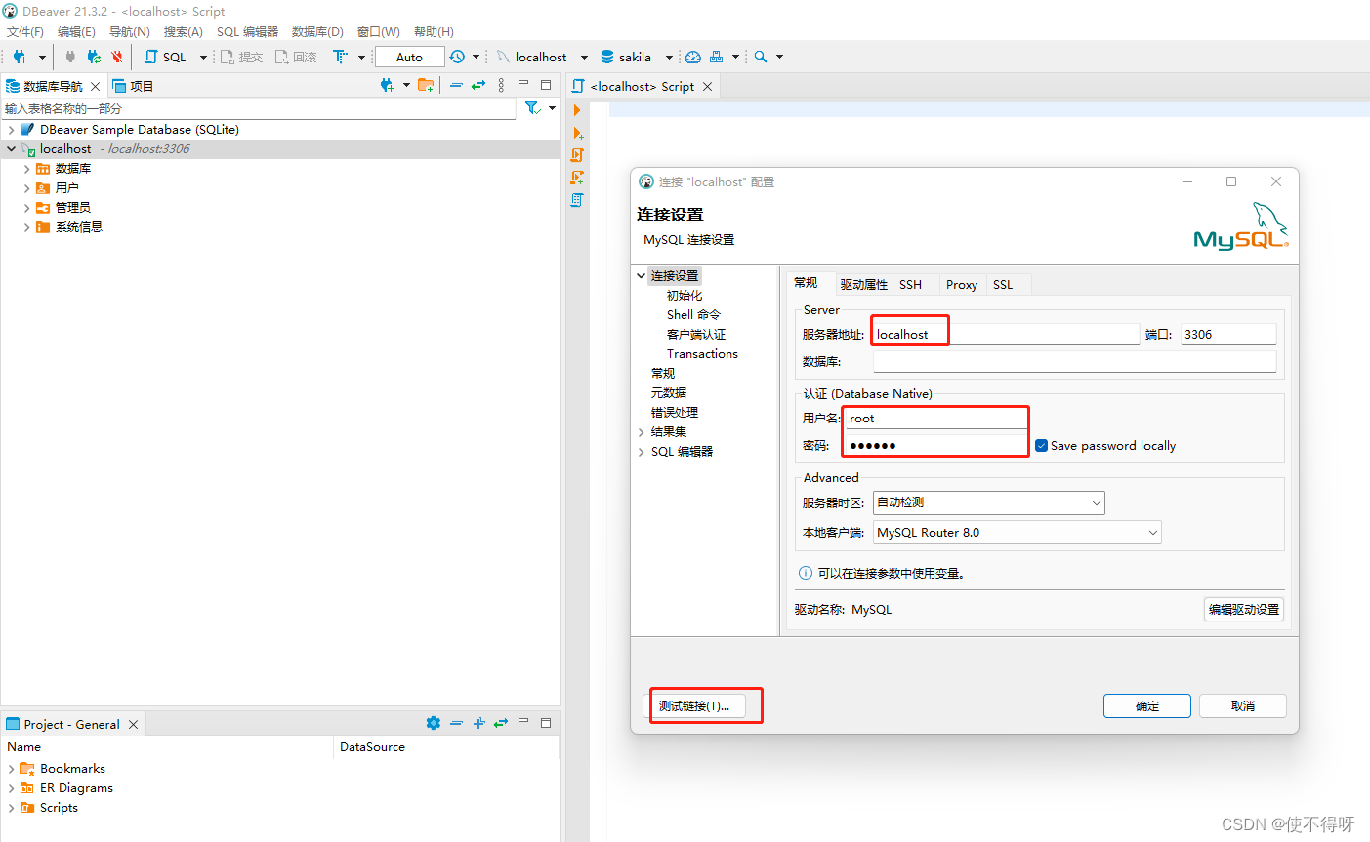
Task: Toggle link with editor in database navigator
Action: click(x=478, y=85)
